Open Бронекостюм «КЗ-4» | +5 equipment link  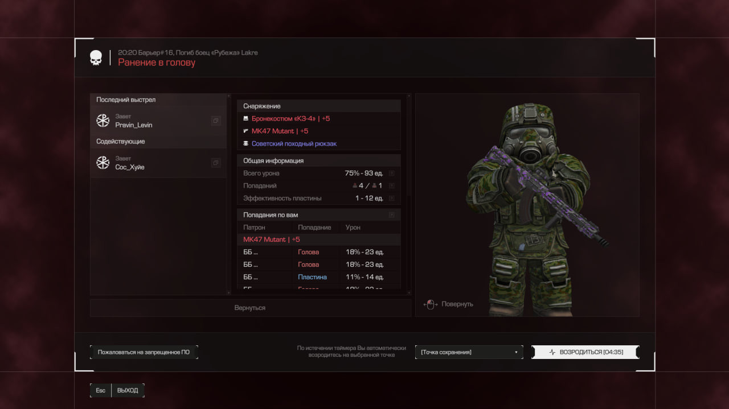tap(290, 119)
